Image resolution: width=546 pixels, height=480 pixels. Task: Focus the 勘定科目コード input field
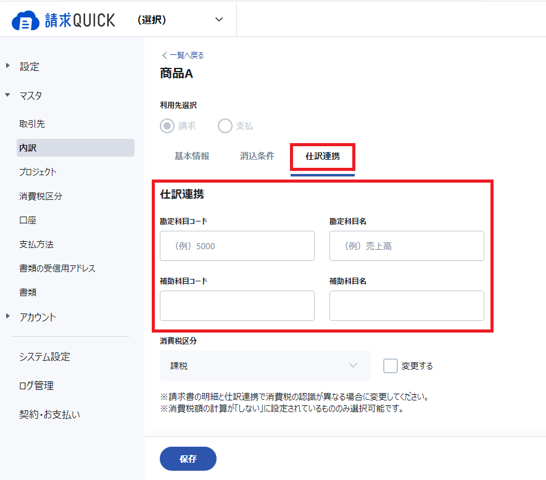click(x=237, y=246)
